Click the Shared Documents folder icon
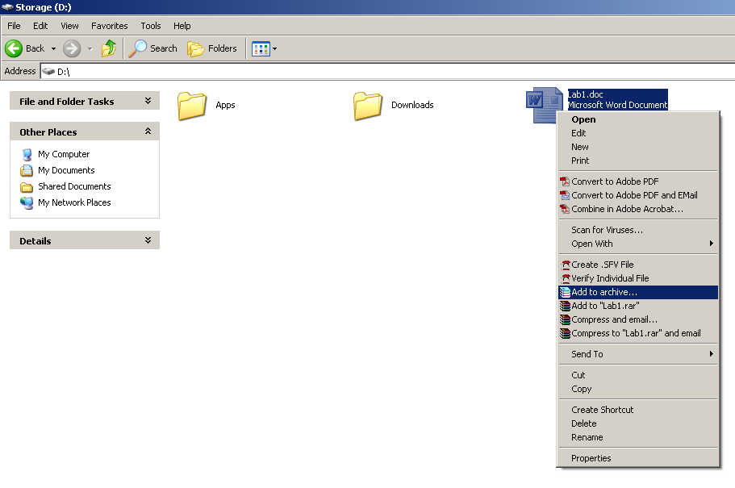Image resolution: width=735 pixels, height=488 pixels. (27, 186)
